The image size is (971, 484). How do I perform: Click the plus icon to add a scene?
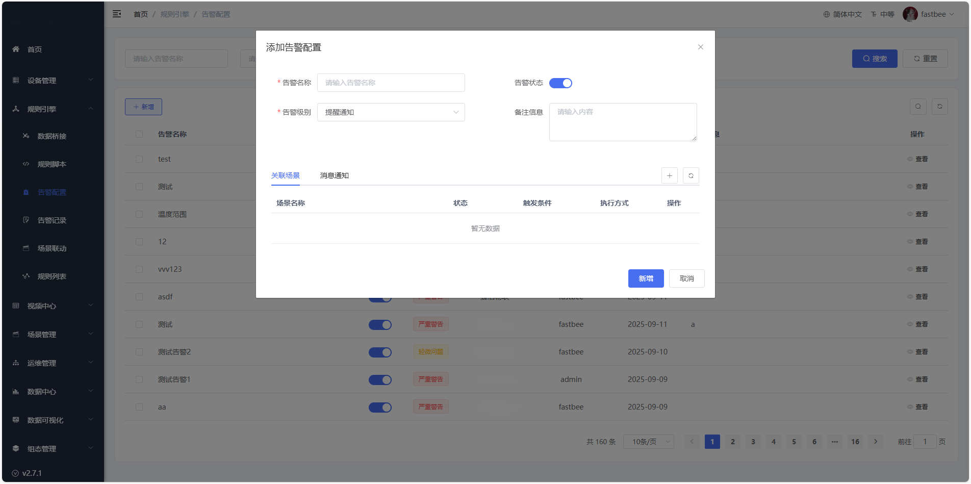[x=669, y=175]
